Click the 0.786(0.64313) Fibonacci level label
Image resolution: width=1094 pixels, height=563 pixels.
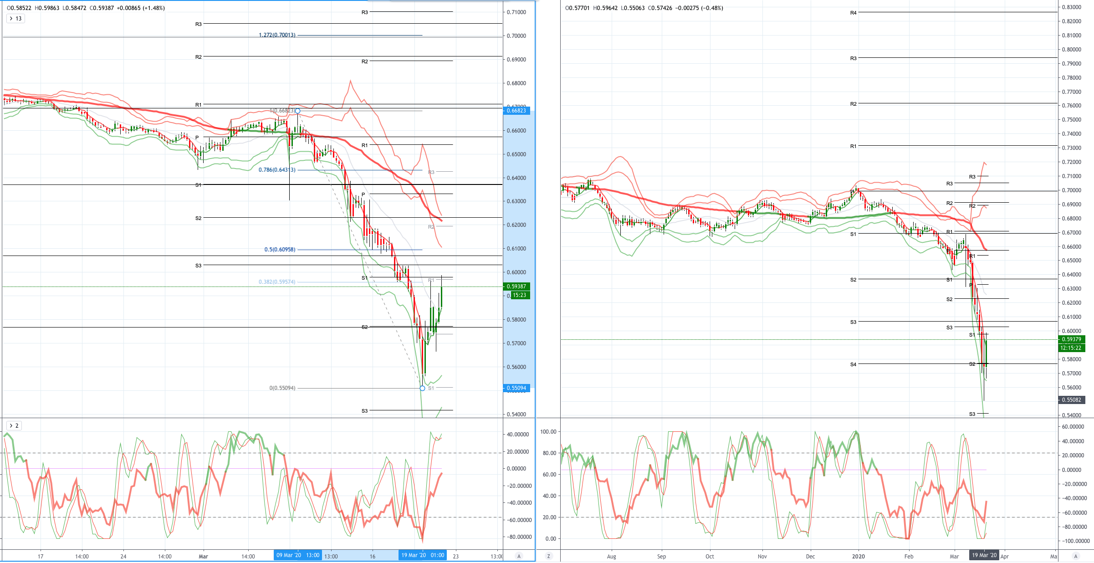tap(277, 170)
